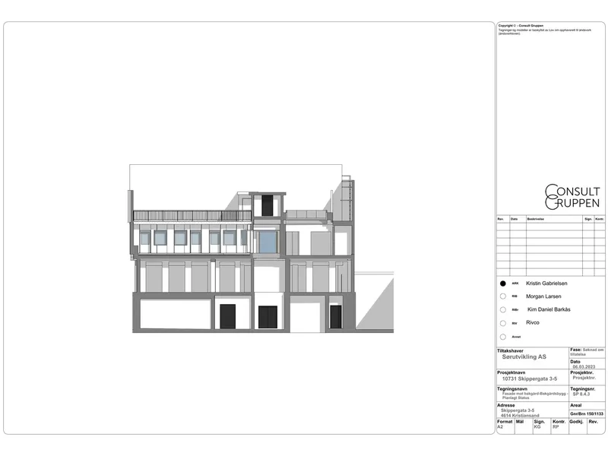Click the 'Annet' label
This screenshot has height=456, width=608.
516,337
